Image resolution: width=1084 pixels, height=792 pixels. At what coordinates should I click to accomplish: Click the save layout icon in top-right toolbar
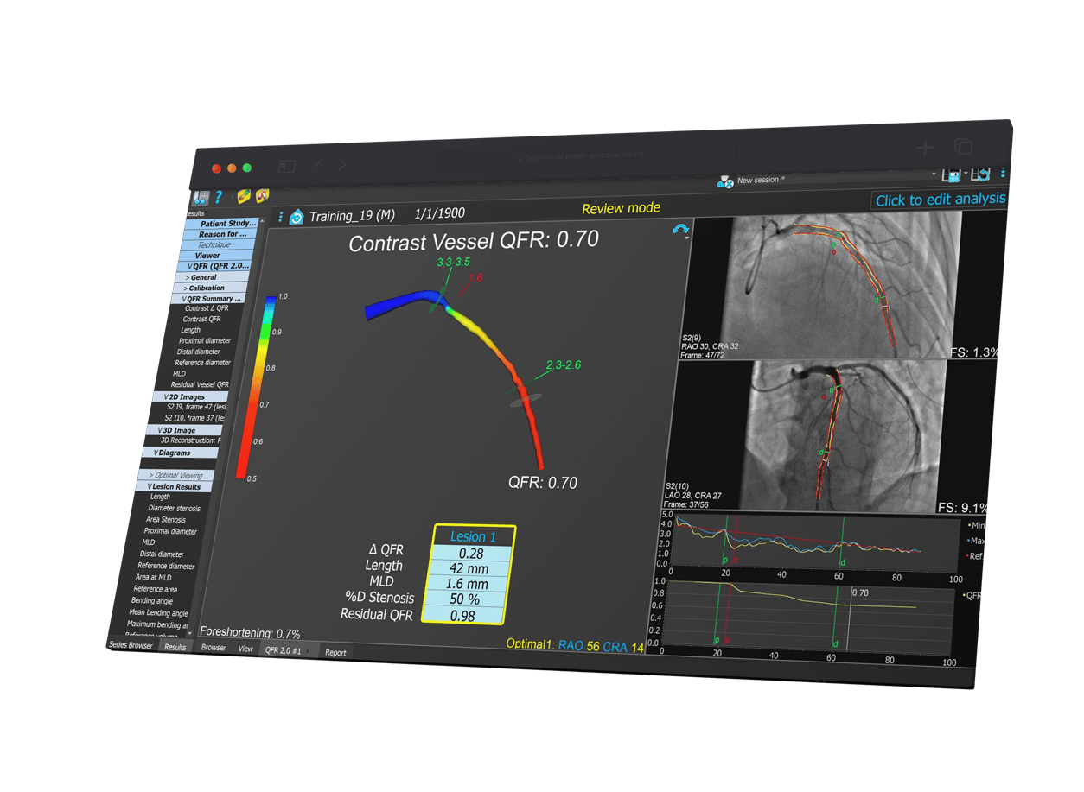(x=953, y=176)
